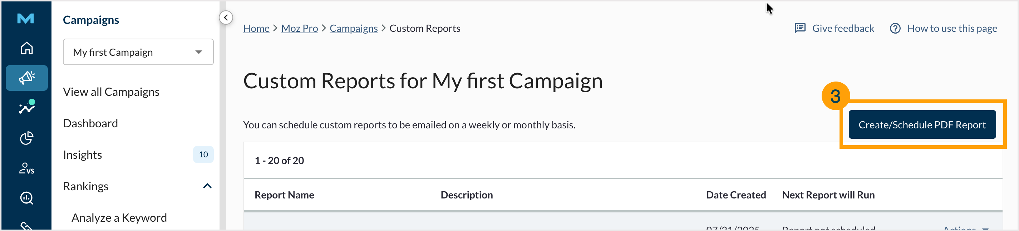1019x231 pixels.
Task: Select View all Campaigns
Action: (111, 92)
